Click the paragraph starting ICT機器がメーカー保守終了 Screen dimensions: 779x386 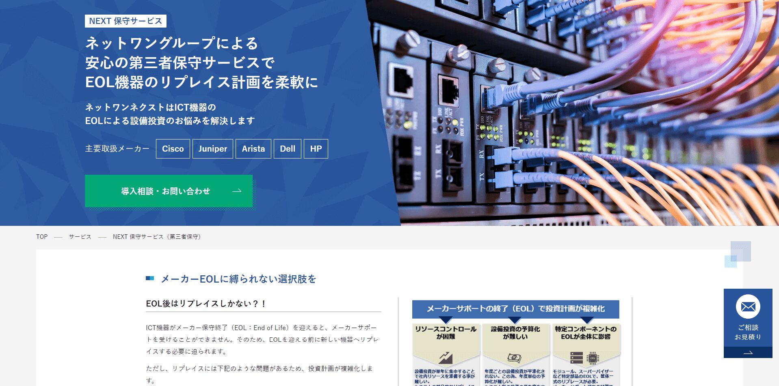[262, 339]
